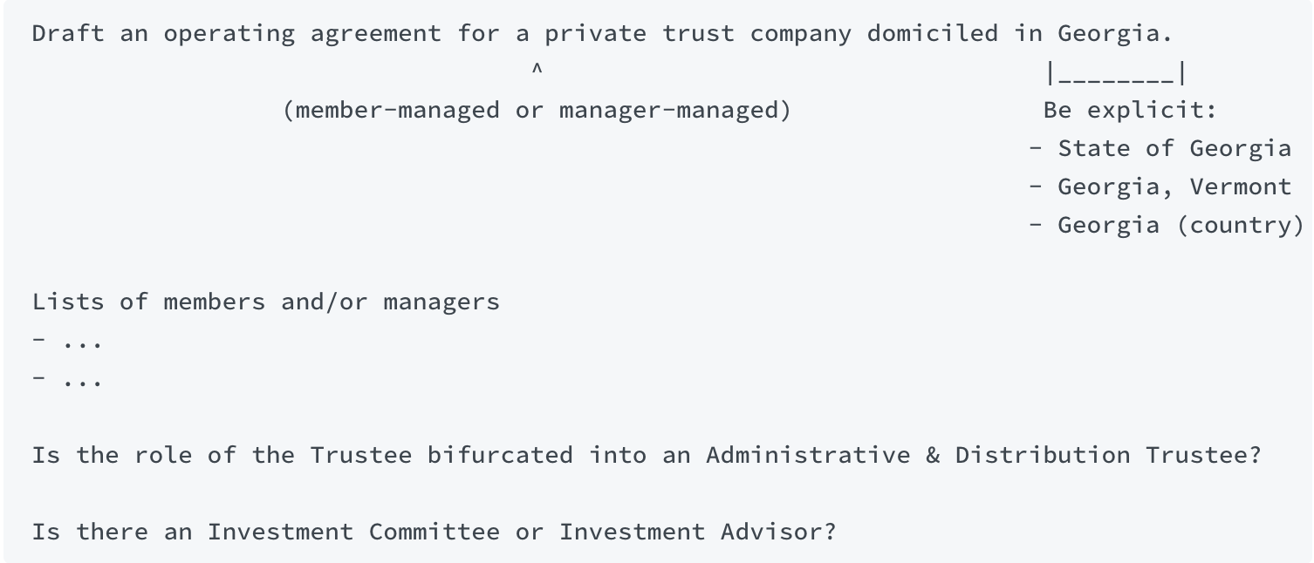
Task: Click "operating agreement" in the first line
Action: (x=302, y=34)
